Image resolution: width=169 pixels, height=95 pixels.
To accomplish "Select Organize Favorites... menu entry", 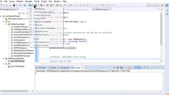I will coord(41,45).
